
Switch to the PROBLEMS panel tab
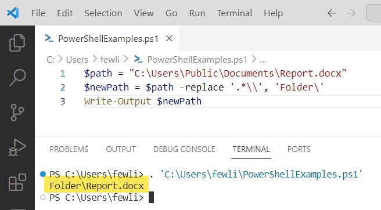(x=69, y=149)
